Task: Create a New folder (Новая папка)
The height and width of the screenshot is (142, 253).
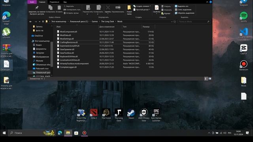Action: coord(129,10)
